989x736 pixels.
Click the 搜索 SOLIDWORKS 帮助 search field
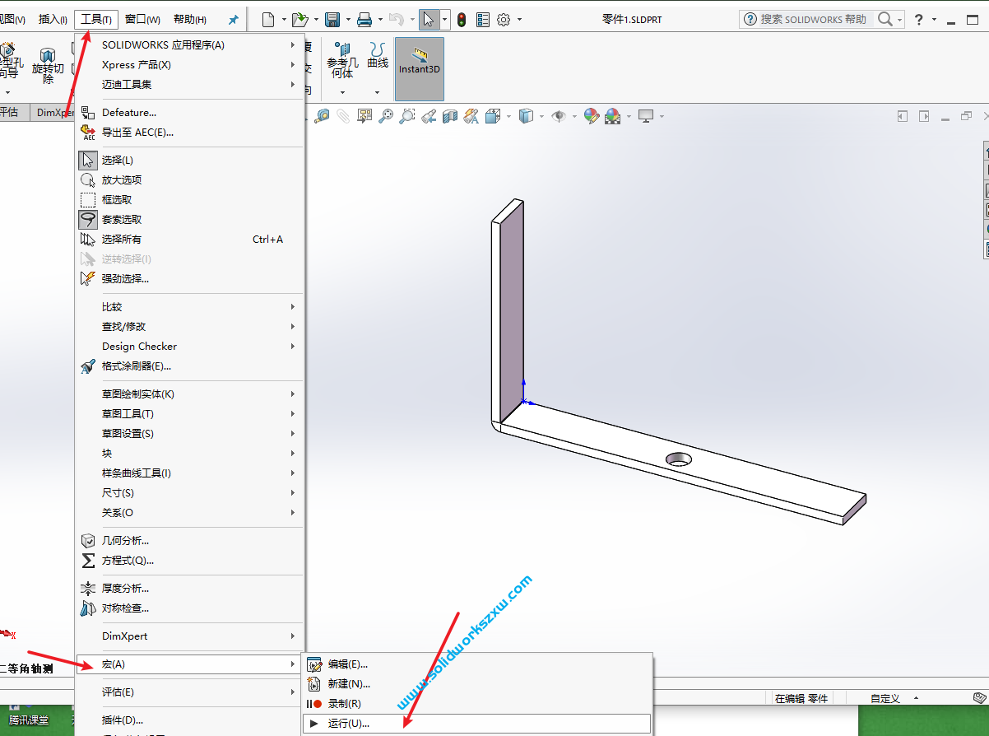tap(815, 19)
